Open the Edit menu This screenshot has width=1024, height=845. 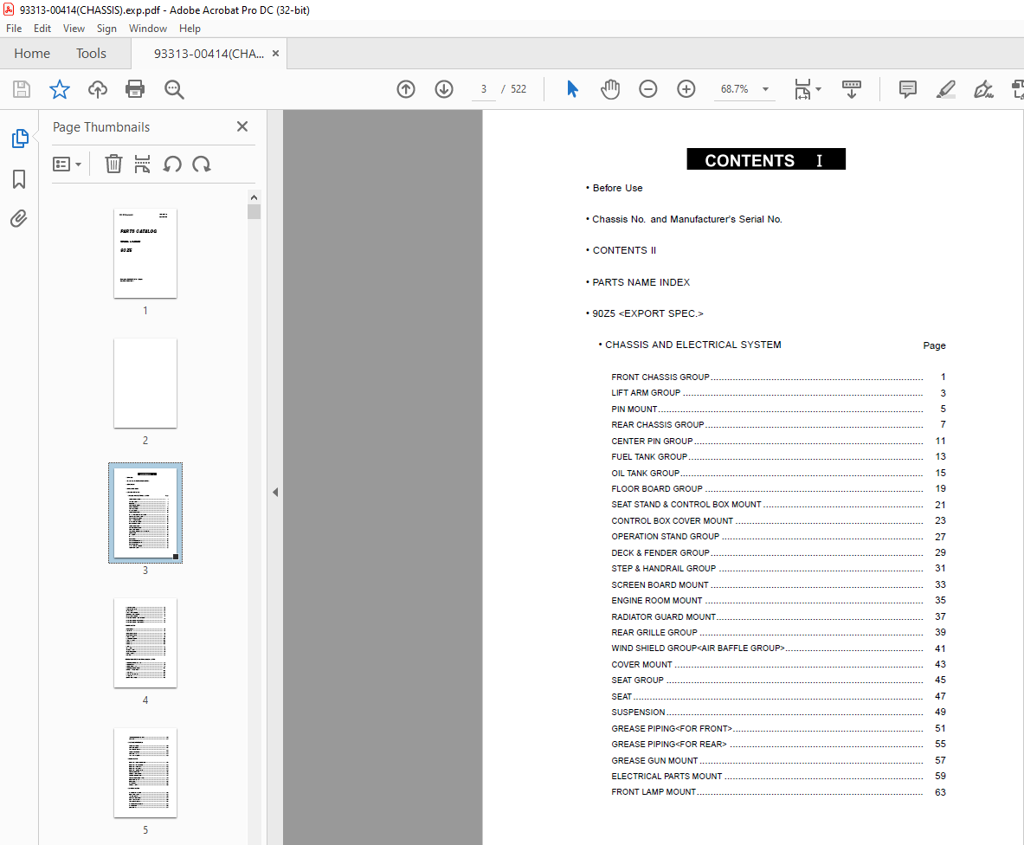click(x=42, y=28)
